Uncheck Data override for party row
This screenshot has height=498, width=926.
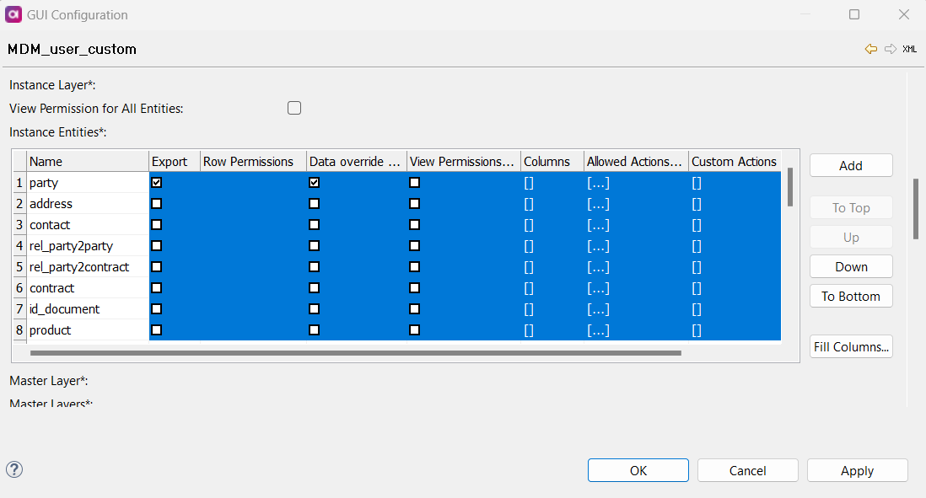[x=314, y=182]
